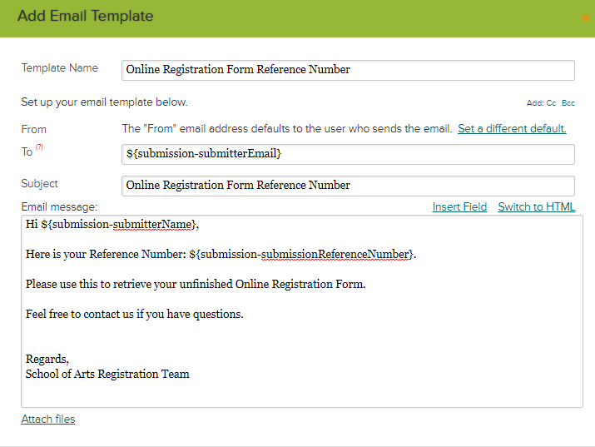Click the 'Please use this to retrieve' line
Screen dimensions: 595x447
(196, 284)
